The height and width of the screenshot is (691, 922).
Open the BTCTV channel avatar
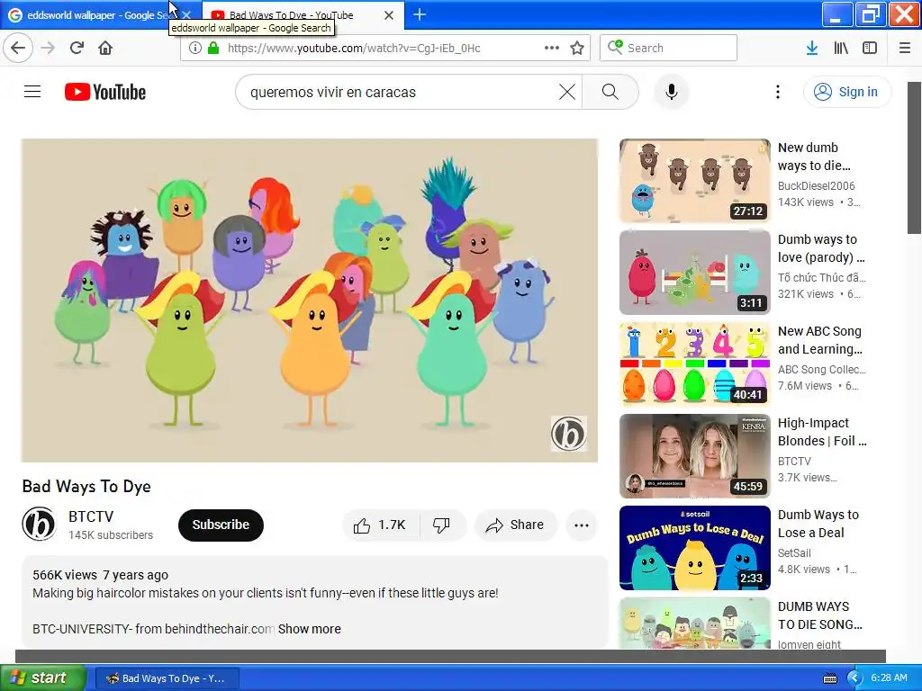coord(39,524)
